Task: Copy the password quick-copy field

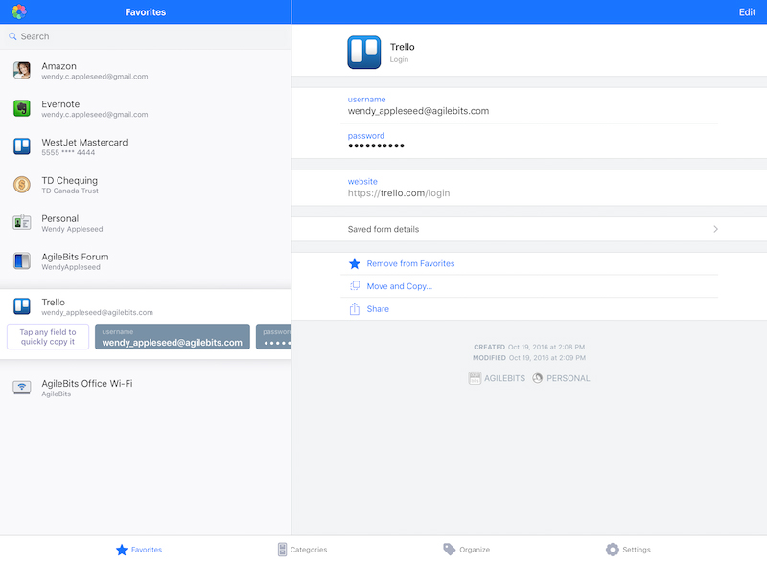Action: 274,337
